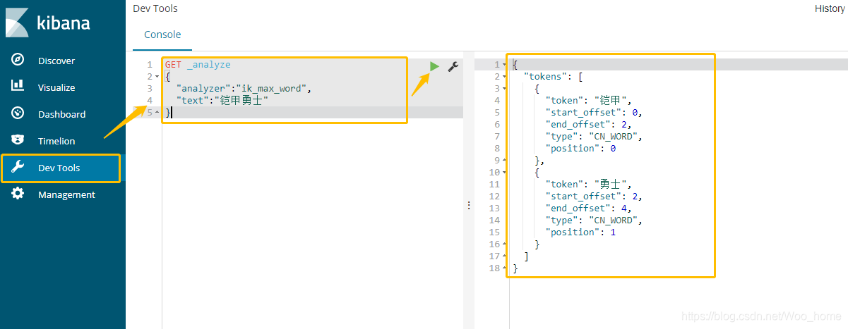Click "start_offset": 0 value line
The image size is (848, 329).
point(594,112)
